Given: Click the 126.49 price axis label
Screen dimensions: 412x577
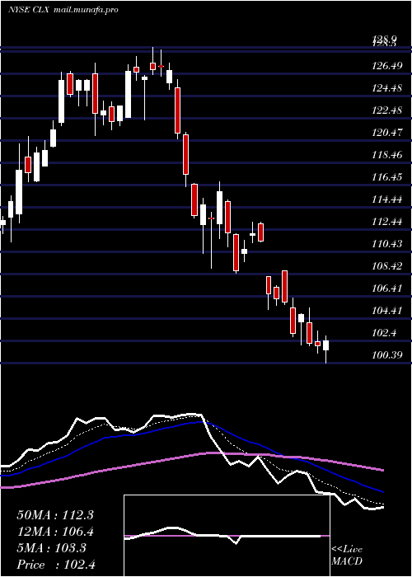Looking at the screenshot, I should pos(386,66).
